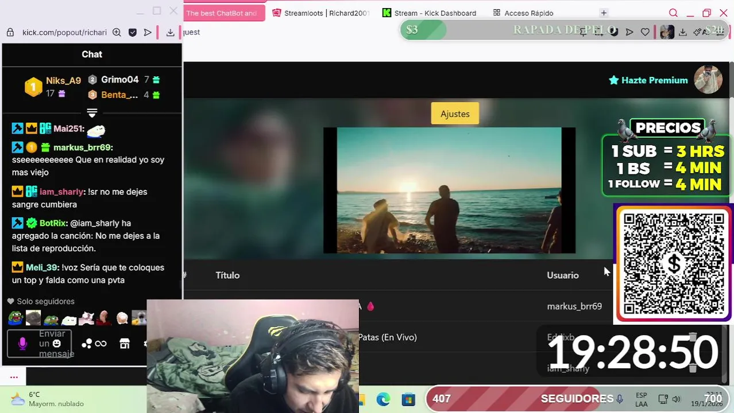The image size is (734, 413).
Task: Click the heart bookmark icon in main toolbar
Action: (645, 32)
